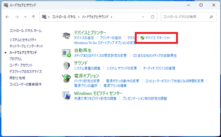Select ハードウェアとサウンド in the sidebar

click(x=23, y=52)
